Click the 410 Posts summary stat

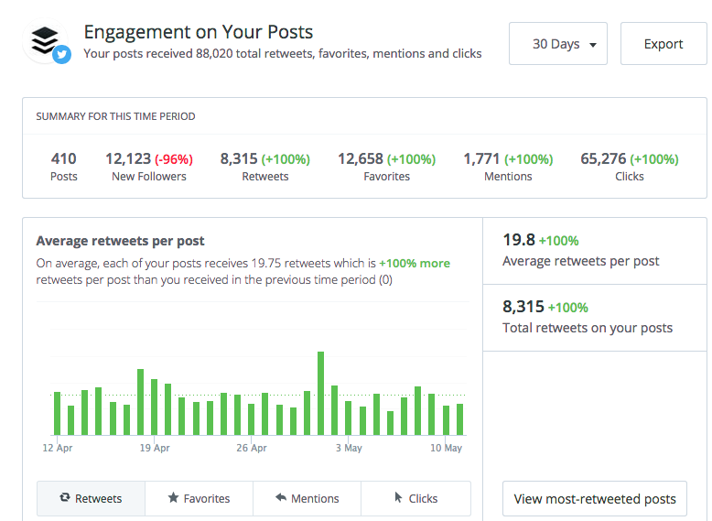(x=64, y=167)
